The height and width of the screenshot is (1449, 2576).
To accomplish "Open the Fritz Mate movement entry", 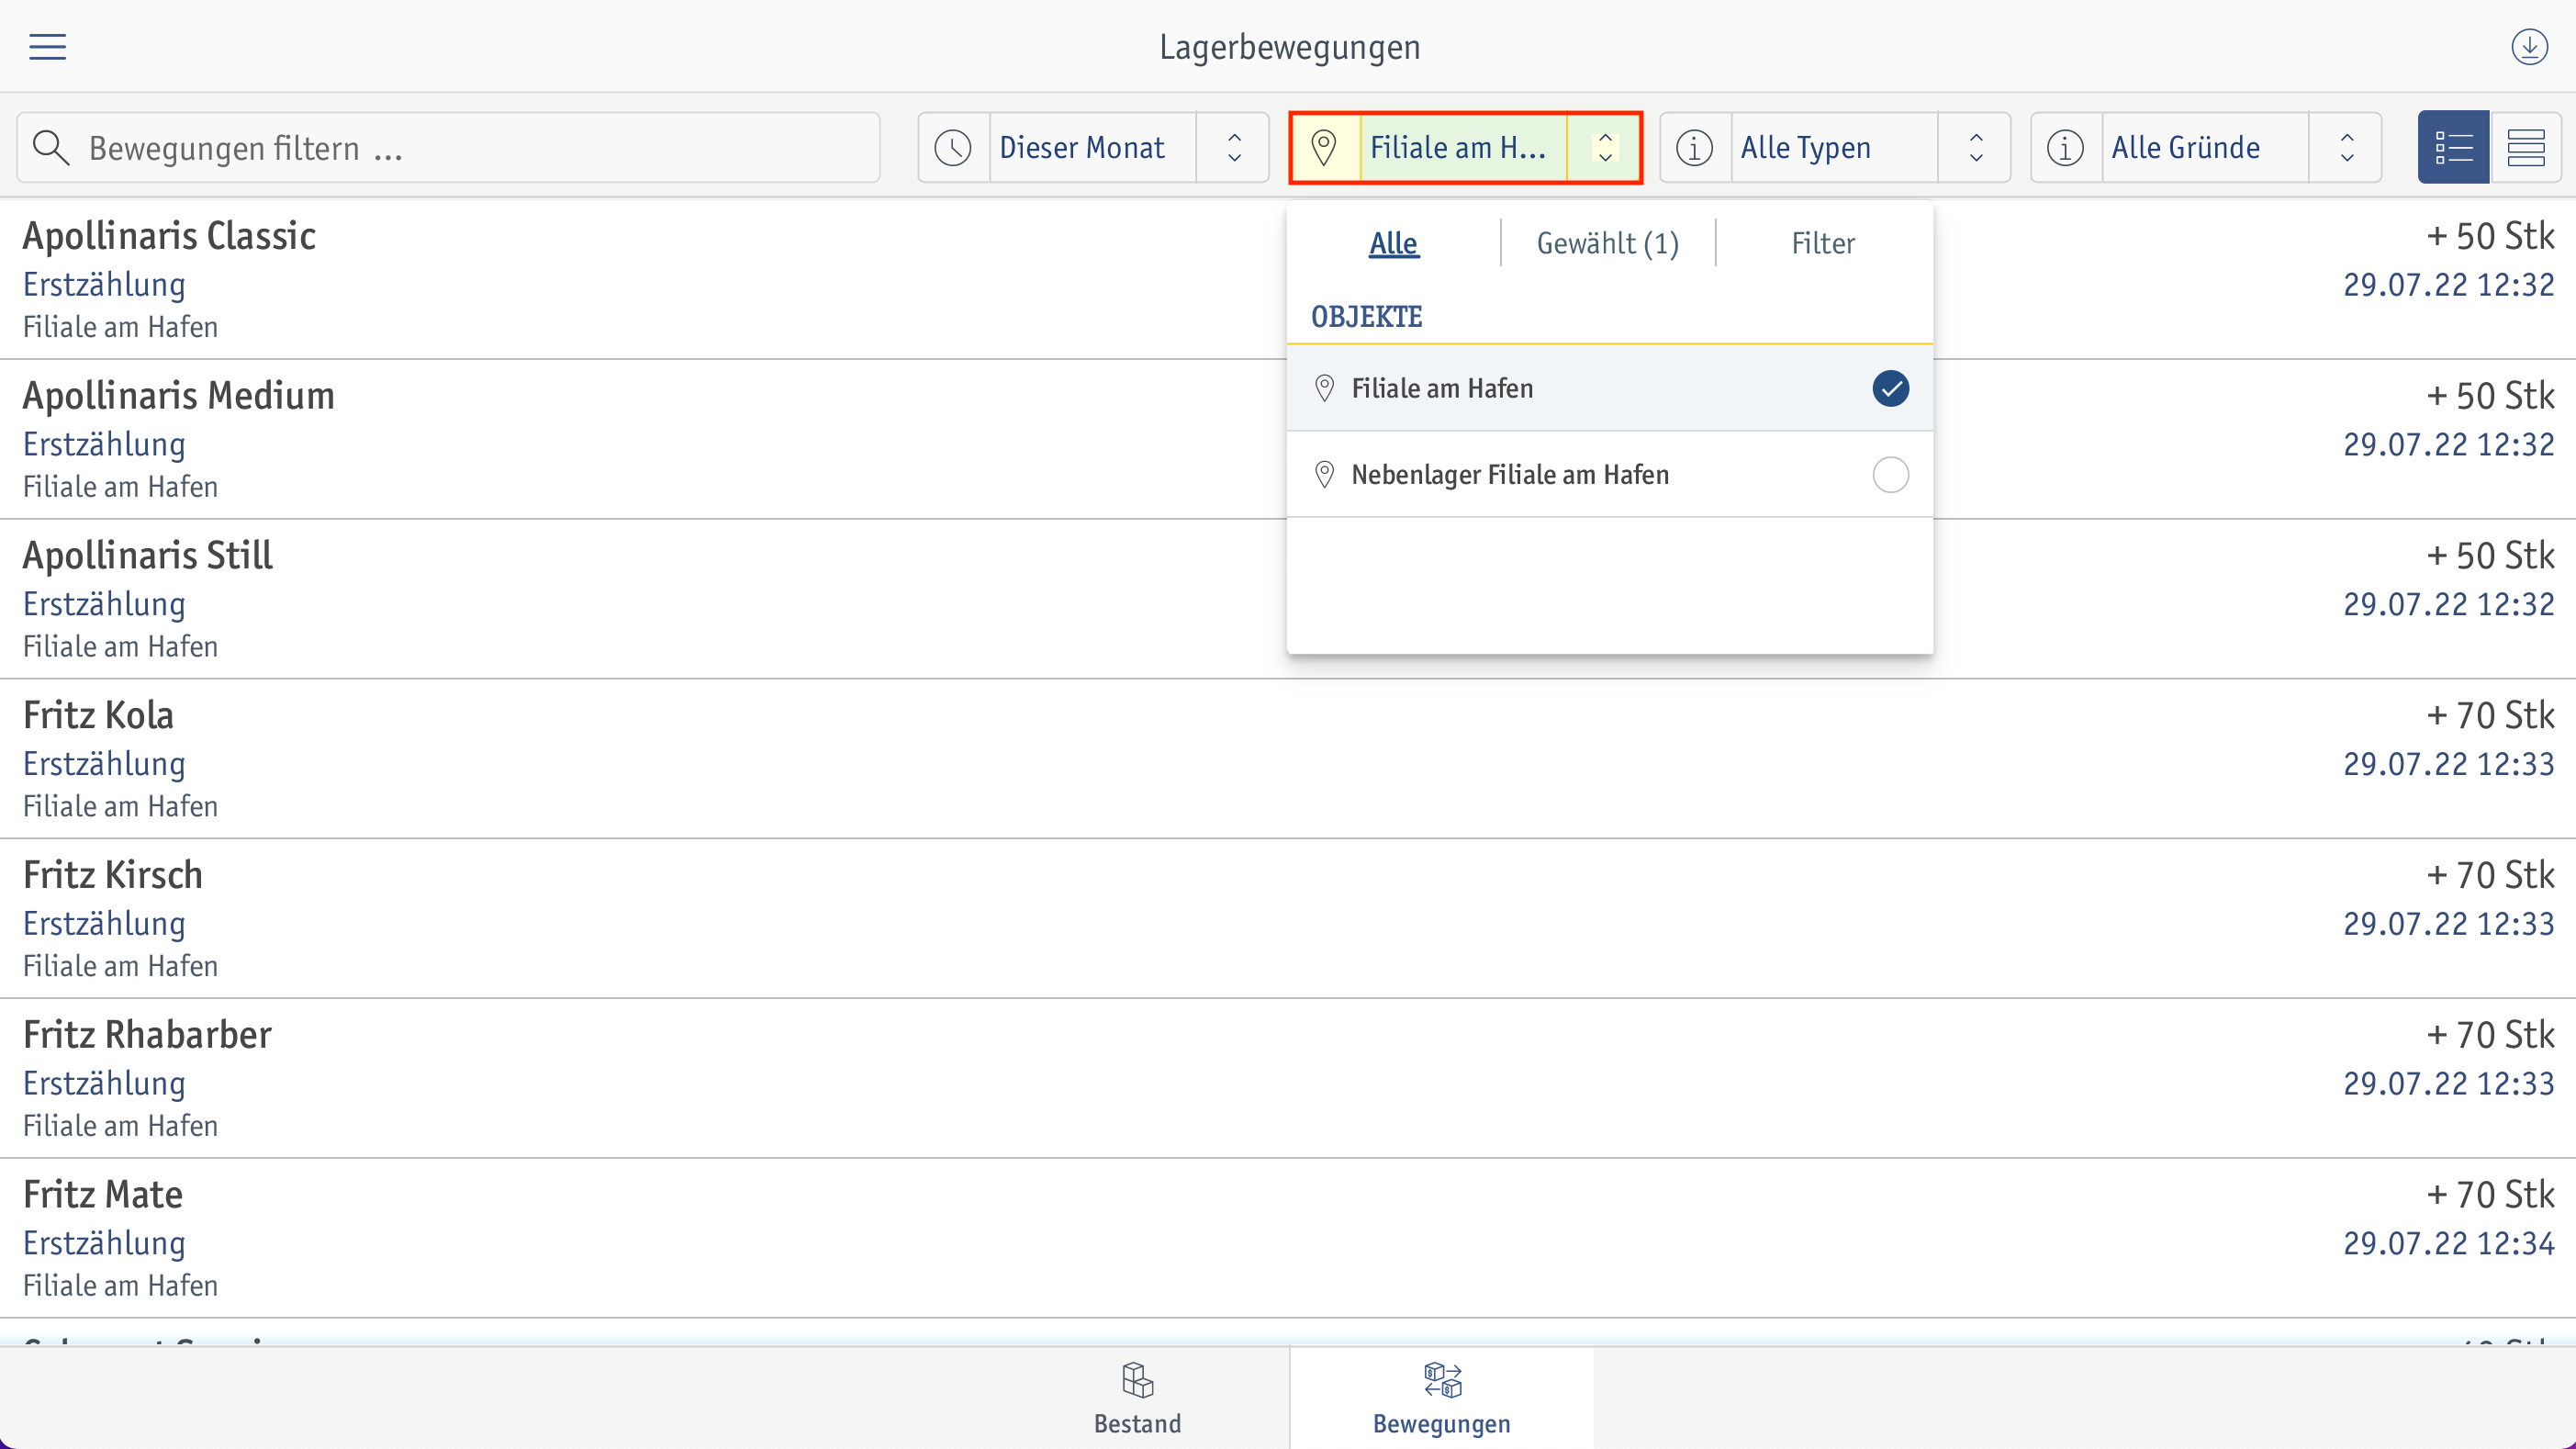I will tap(1288, 1238).
